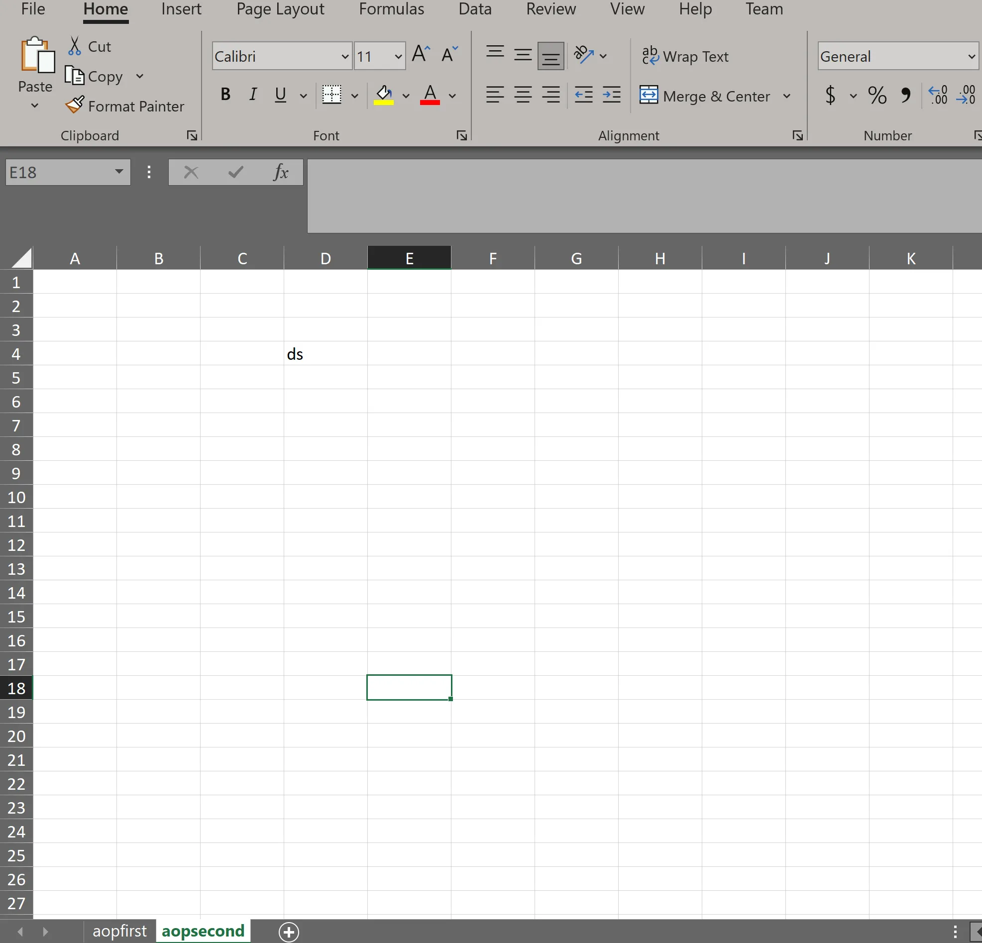Screen dimensions: 982x943
Task: Increase font size with the large A
Action: tap(421, 54)
